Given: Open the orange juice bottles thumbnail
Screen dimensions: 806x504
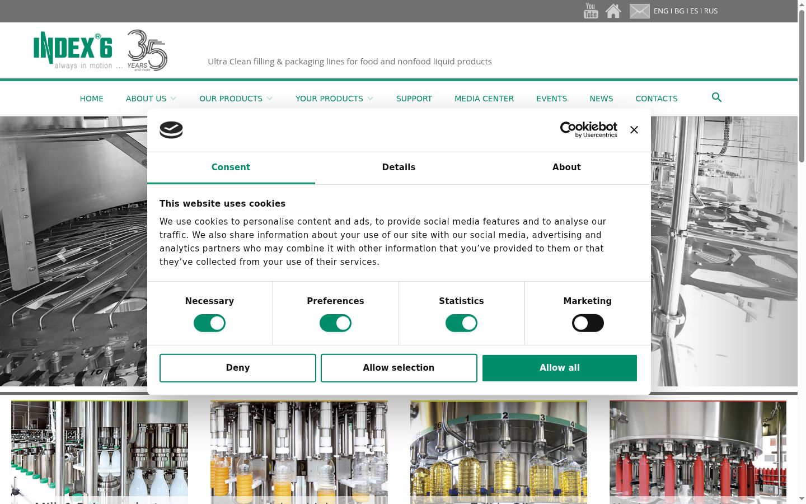Looking at the screenshot, I should pyautogui.click(x=299, y=451).
